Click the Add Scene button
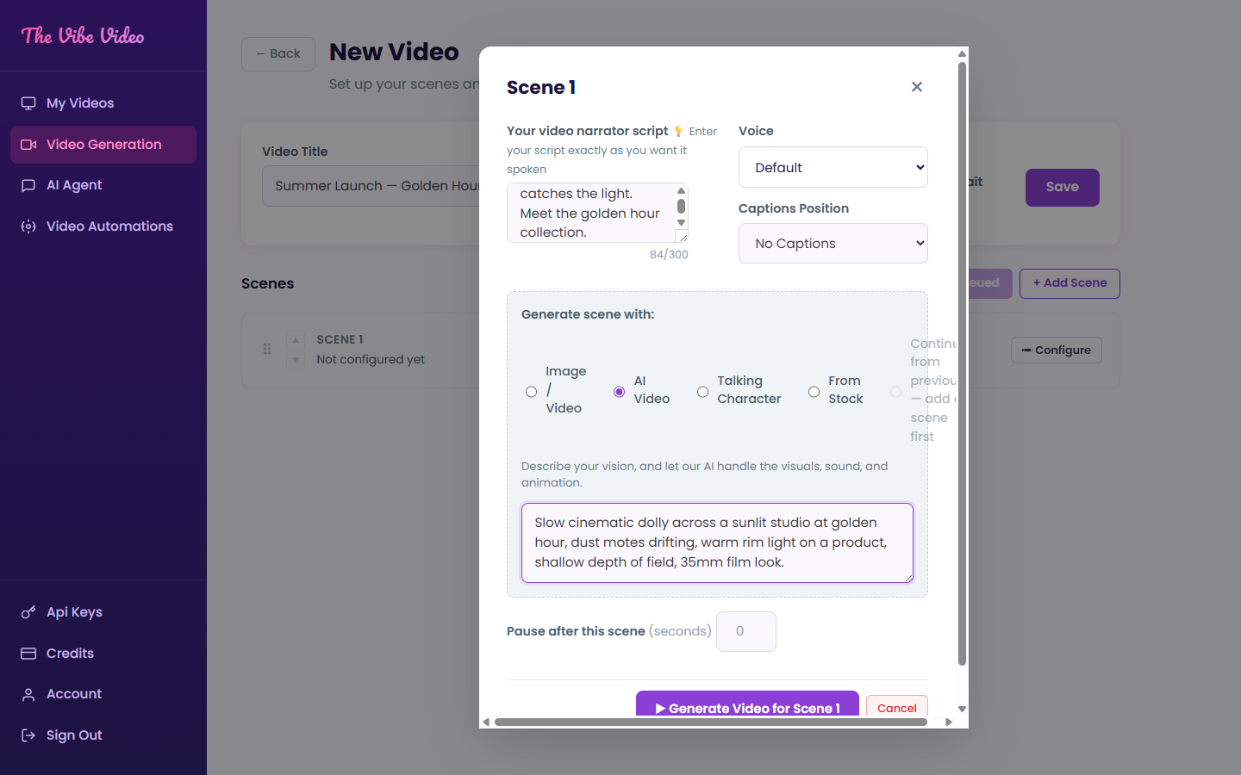The image size is (1241, 775). click(1070, 283)
